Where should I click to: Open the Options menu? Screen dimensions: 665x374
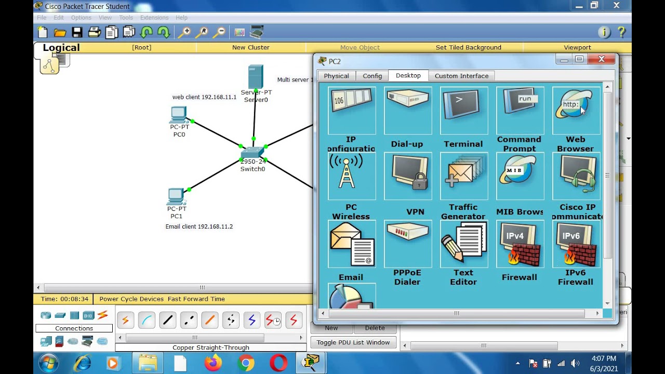[x=81, y=18]
